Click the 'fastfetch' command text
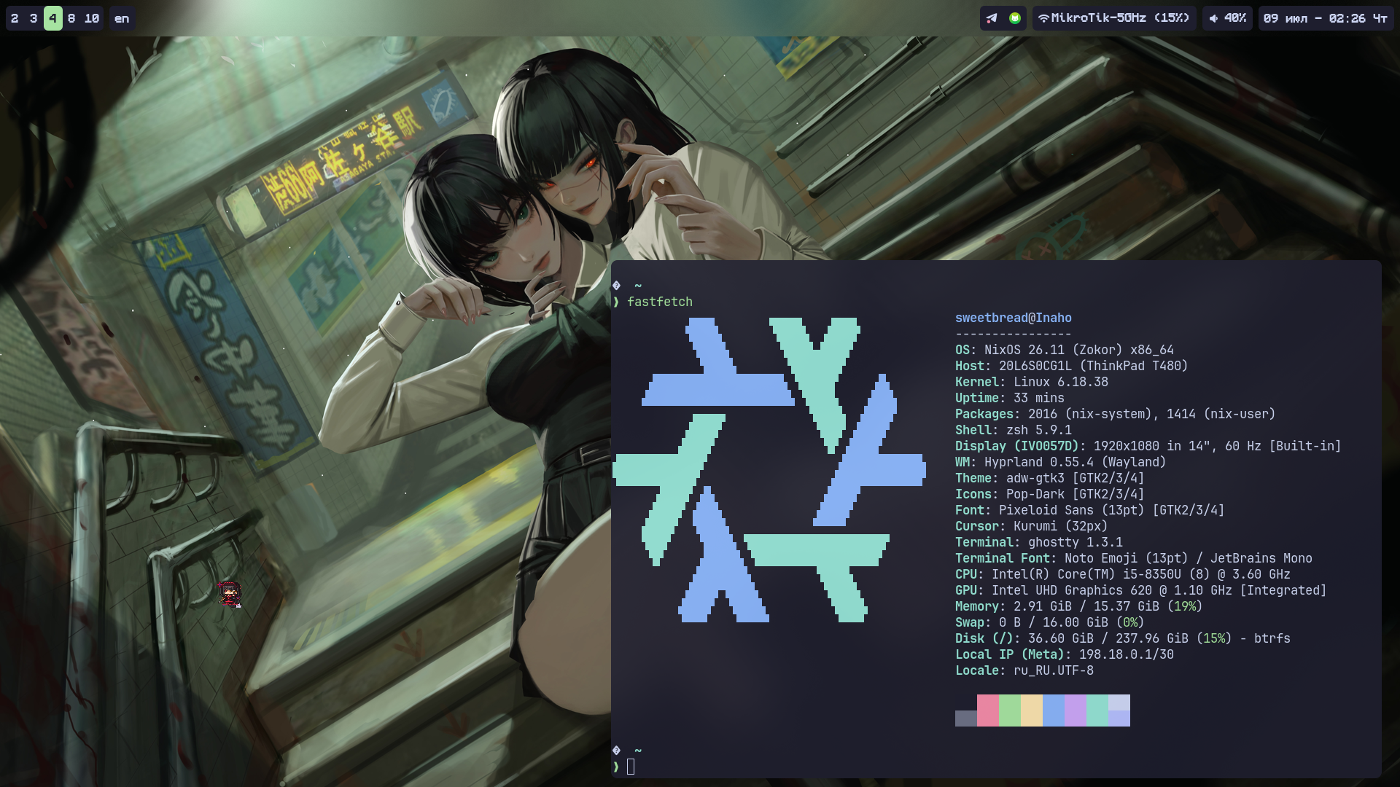Viewport: 1400px width, 787px height. pos(660,302)
